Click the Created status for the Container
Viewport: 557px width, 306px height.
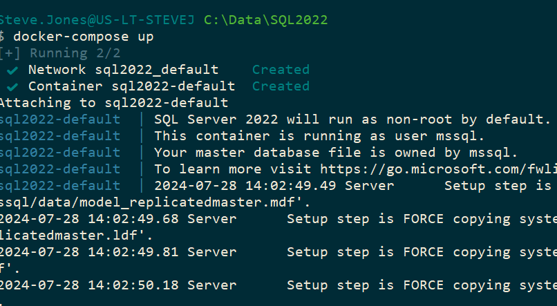281,86
